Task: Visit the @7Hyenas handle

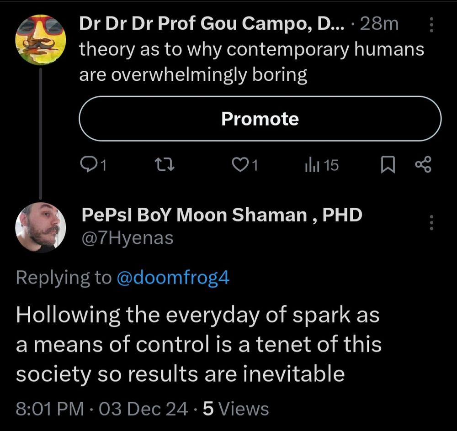Action: (x=127, y=237)
